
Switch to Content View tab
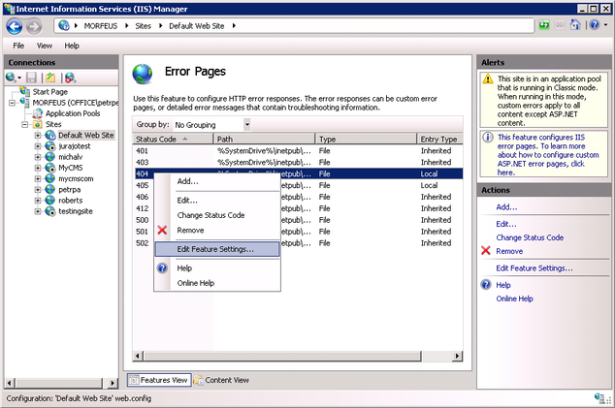[x=222, y=380]
